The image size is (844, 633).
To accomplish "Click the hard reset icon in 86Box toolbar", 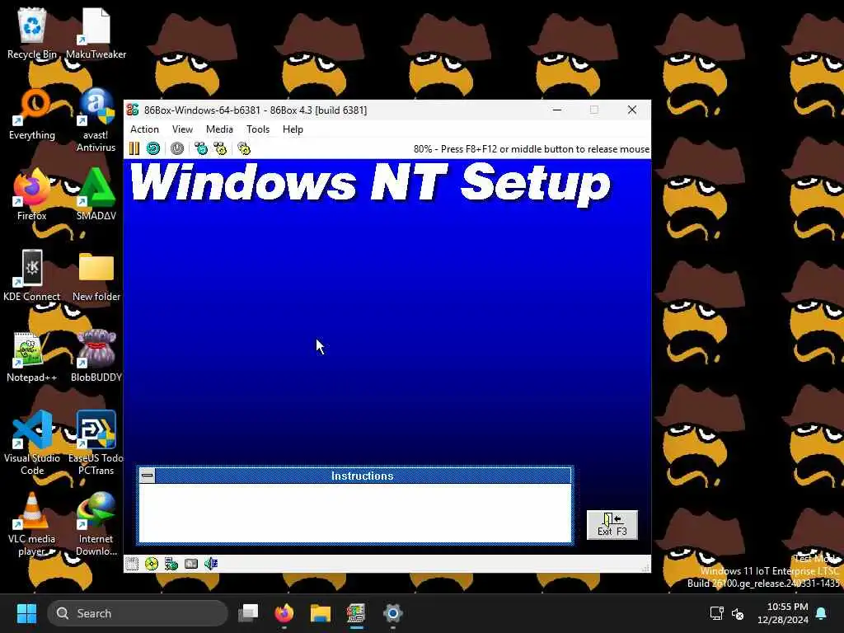I will coord(153,148).
